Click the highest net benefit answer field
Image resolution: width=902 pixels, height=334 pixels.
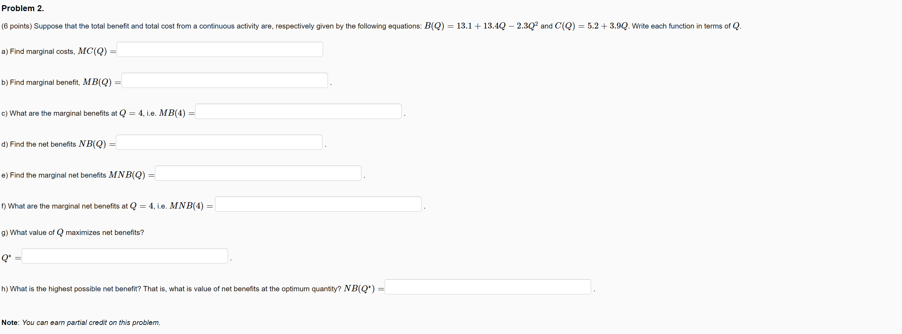(x=487, y=287)
